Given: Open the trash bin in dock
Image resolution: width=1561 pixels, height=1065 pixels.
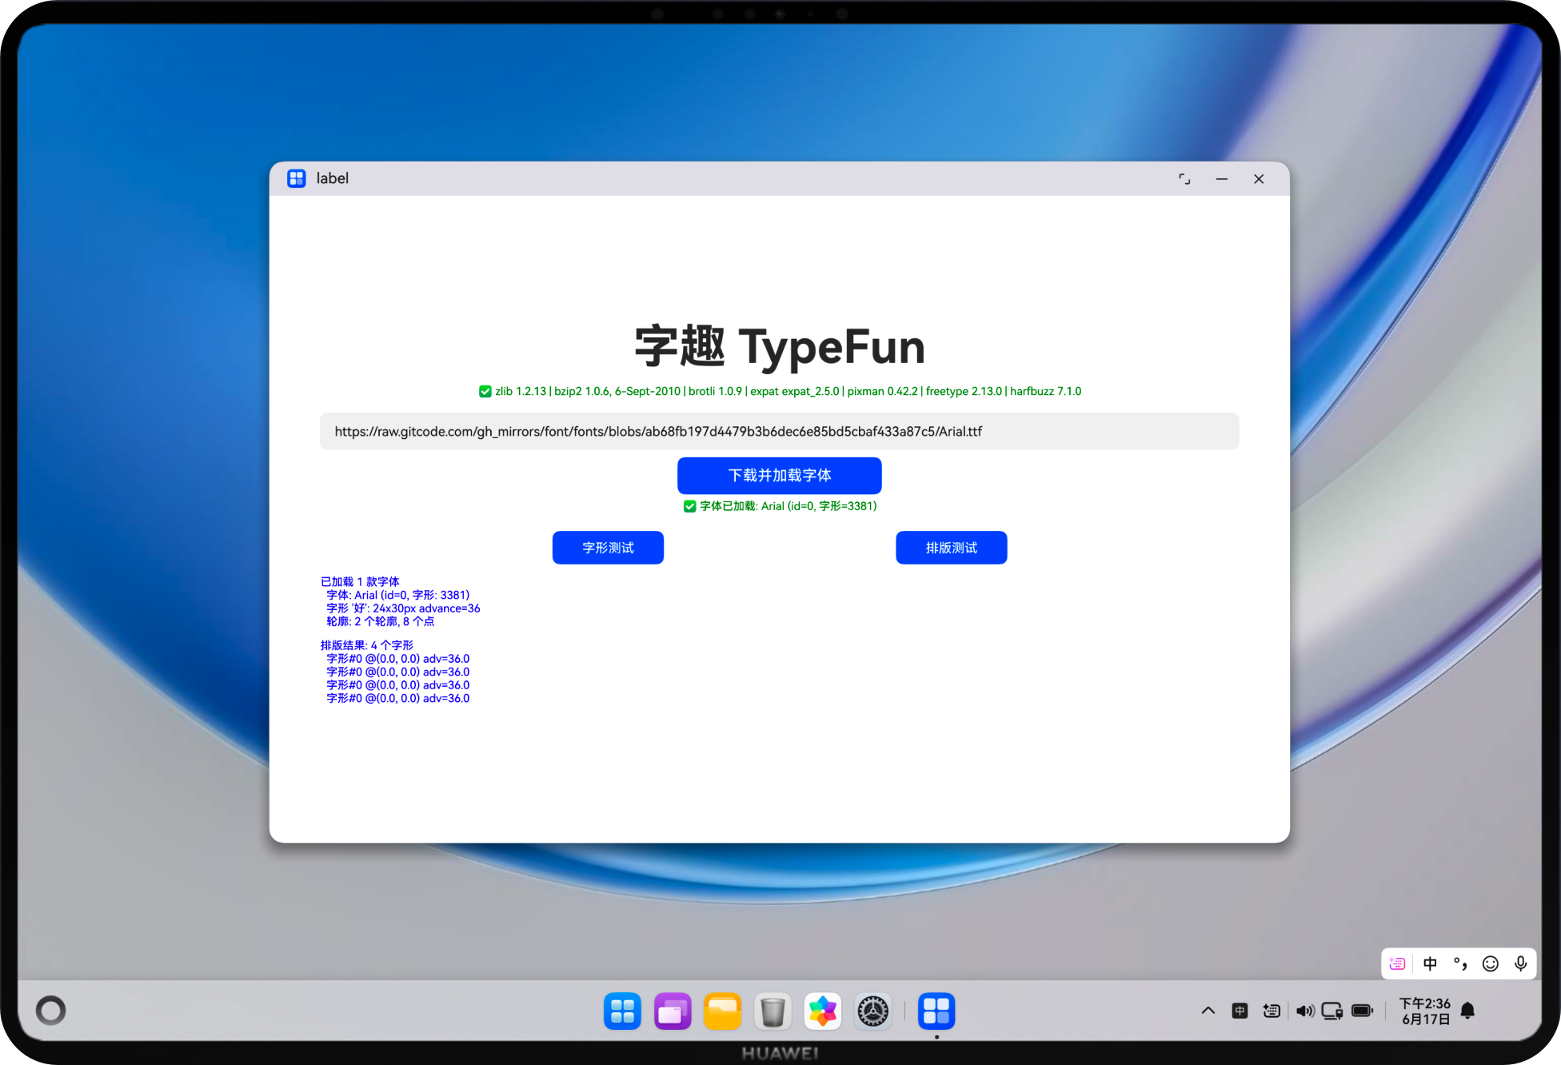Looking at the screenshot, I should pos(773,1011).
